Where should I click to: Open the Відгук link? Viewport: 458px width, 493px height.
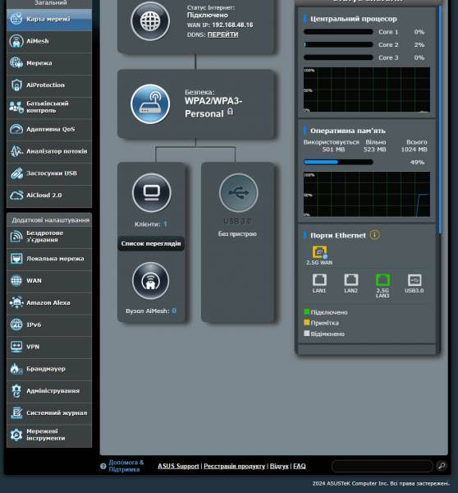pyautogui.click(x=279, y=466)
